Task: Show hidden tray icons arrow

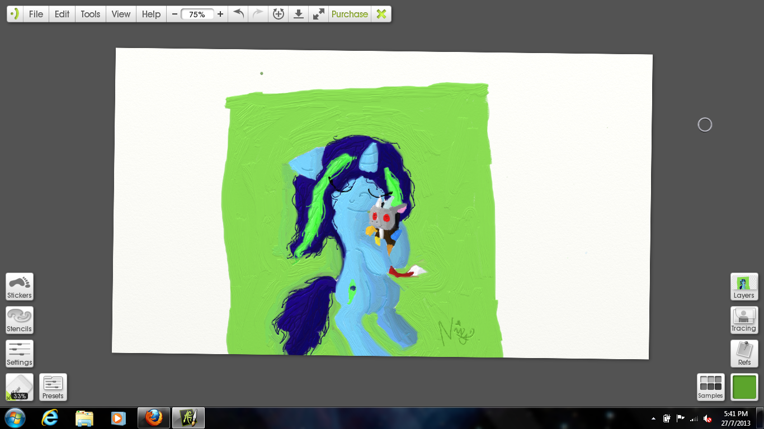Action: [653, 418]
